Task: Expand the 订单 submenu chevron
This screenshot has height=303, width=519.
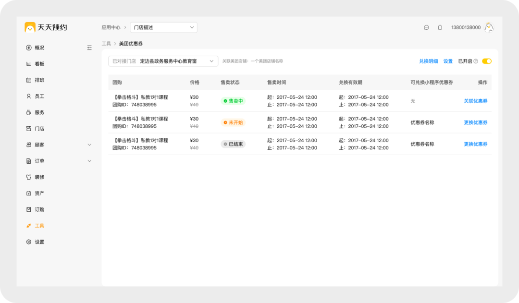Action: point(89,161)
